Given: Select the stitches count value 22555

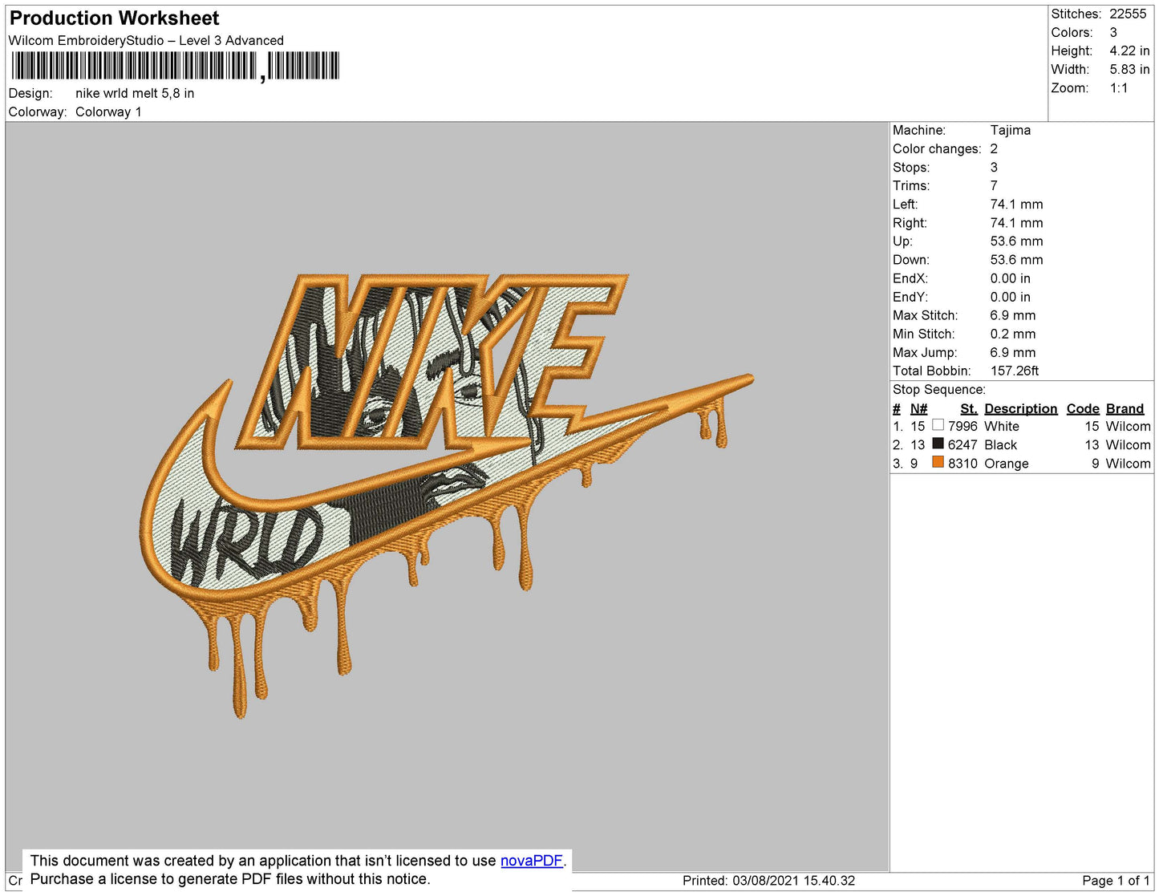Looking at the screenshot, I should click(1128, 14).
